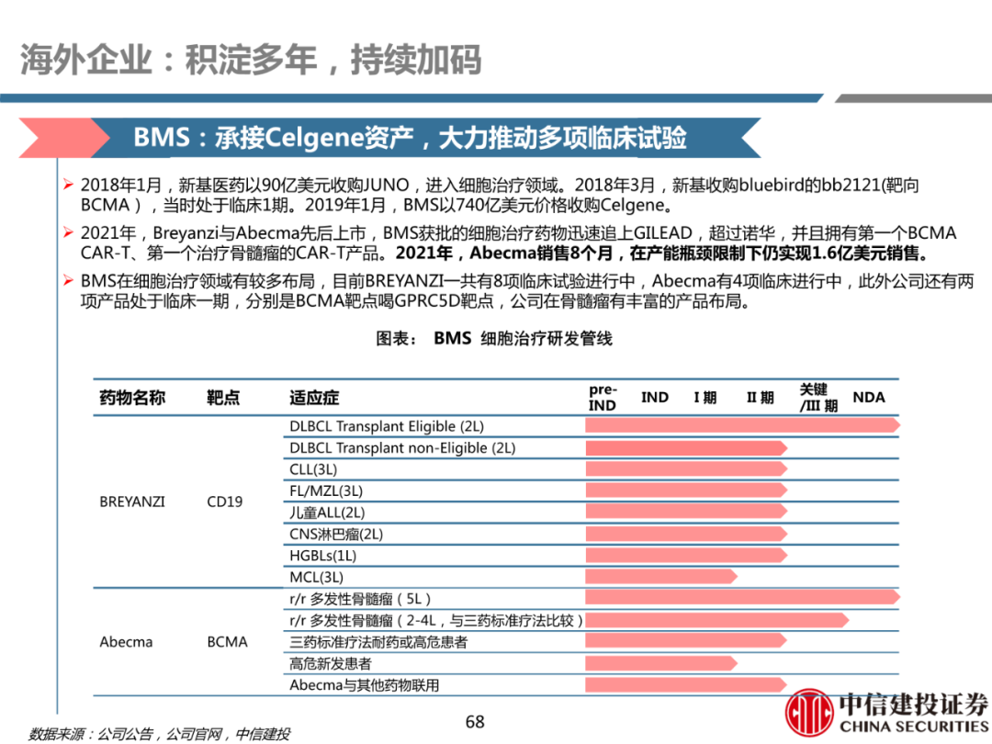Click the row DLBCL Transplant non-Eligible (2L)
992x744 pixels.
point(591,448)
